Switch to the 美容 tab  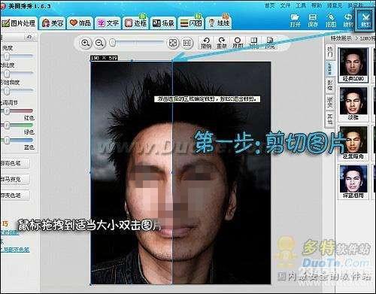(x=53, y=23)
